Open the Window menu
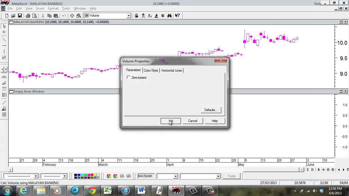The height and width of the screenshot is (196, 349). [x=80, y=8]
